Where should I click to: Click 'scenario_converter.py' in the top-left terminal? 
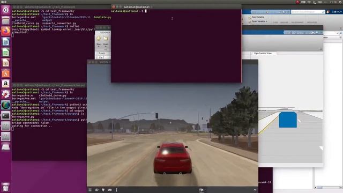click(59, 23)
